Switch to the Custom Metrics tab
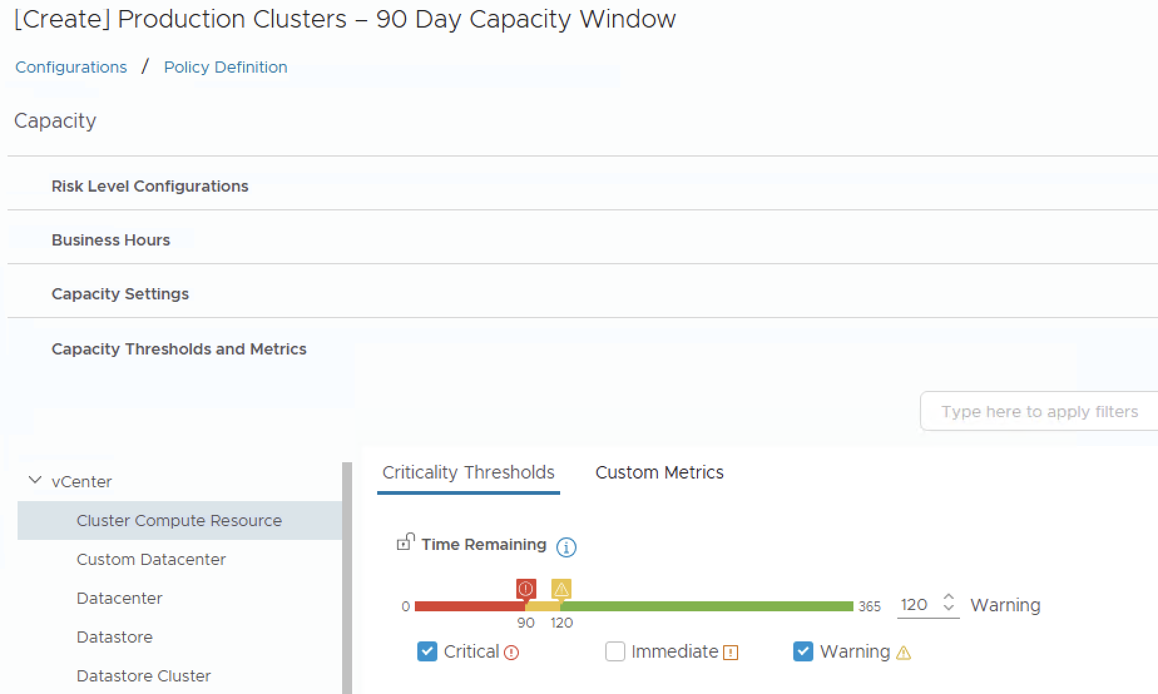Viewport: 1158px width, 694px height. [x=659, y=472]
